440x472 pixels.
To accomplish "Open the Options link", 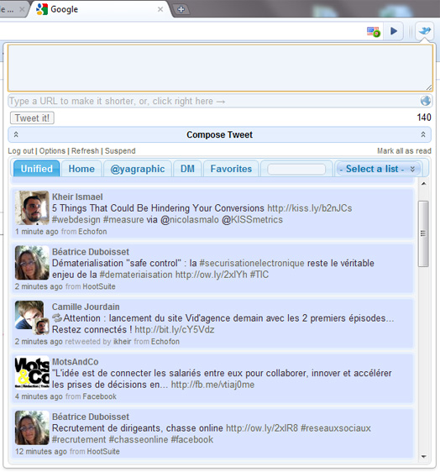I will pyautogui.click(x=52, y=151).
